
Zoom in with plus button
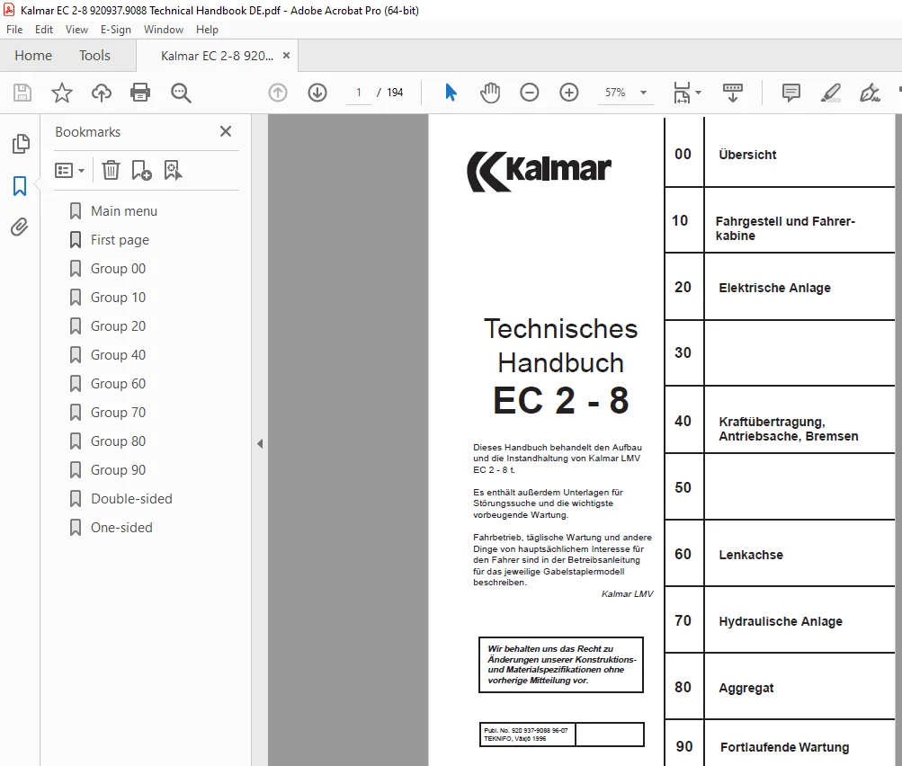[x=569, y=93]
